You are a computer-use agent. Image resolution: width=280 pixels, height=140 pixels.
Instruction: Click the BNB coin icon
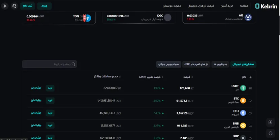click(243, 126)
